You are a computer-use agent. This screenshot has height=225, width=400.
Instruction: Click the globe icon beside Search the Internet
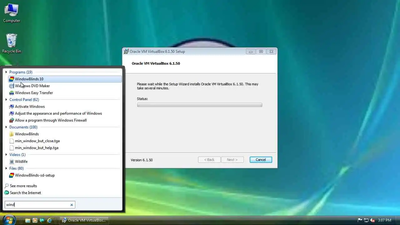point(7,193)
